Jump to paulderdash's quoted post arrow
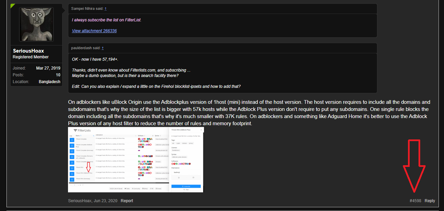Image resolution: width=444 pixels, height=211 pixels. coord(103,48)
